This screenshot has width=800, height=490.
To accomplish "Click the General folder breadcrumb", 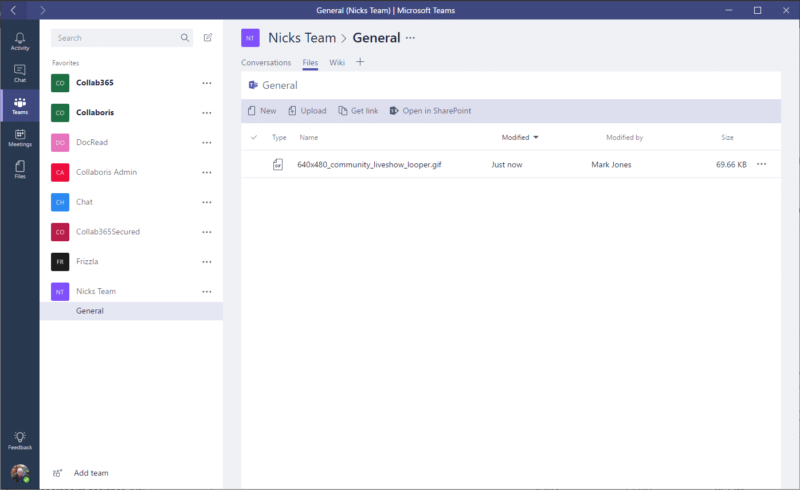I will pyautogui.click(x=280, y=85).
